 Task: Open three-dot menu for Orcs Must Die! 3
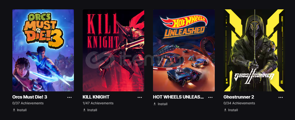tap(69, 97)
